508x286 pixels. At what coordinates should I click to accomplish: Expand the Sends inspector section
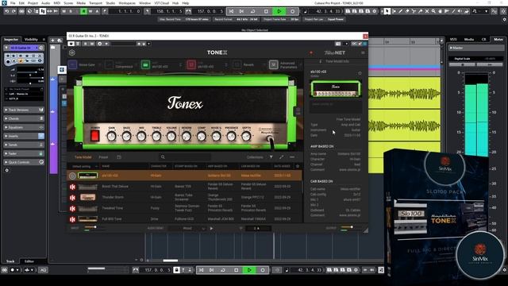click(24, 145)
